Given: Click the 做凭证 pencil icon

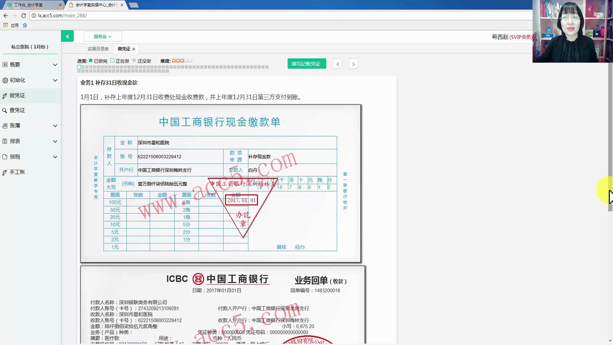Looking at the screenshot, I should (5, 96).
